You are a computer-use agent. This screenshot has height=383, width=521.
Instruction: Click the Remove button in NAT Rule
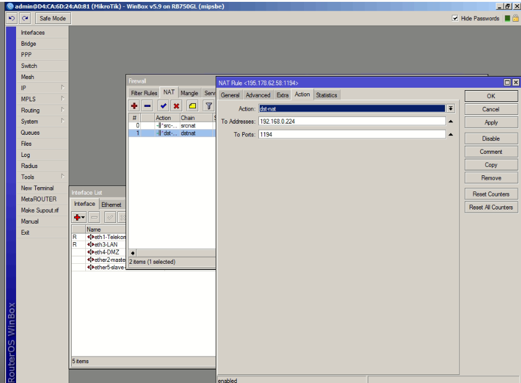point(491,178)
